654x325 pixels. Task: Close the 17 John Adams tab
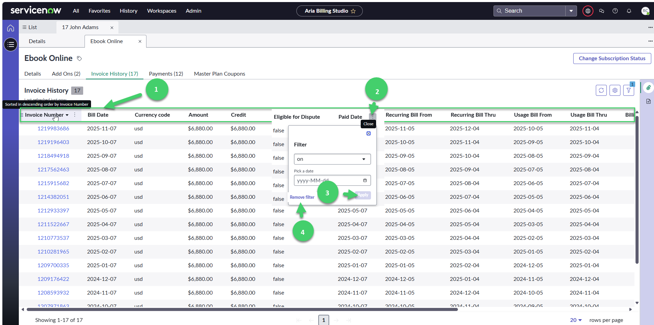pyautogui.click(x=112, y=28)
